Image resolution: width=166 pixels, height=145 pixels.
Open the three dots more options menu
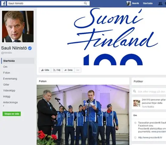(x=78, y=70)
